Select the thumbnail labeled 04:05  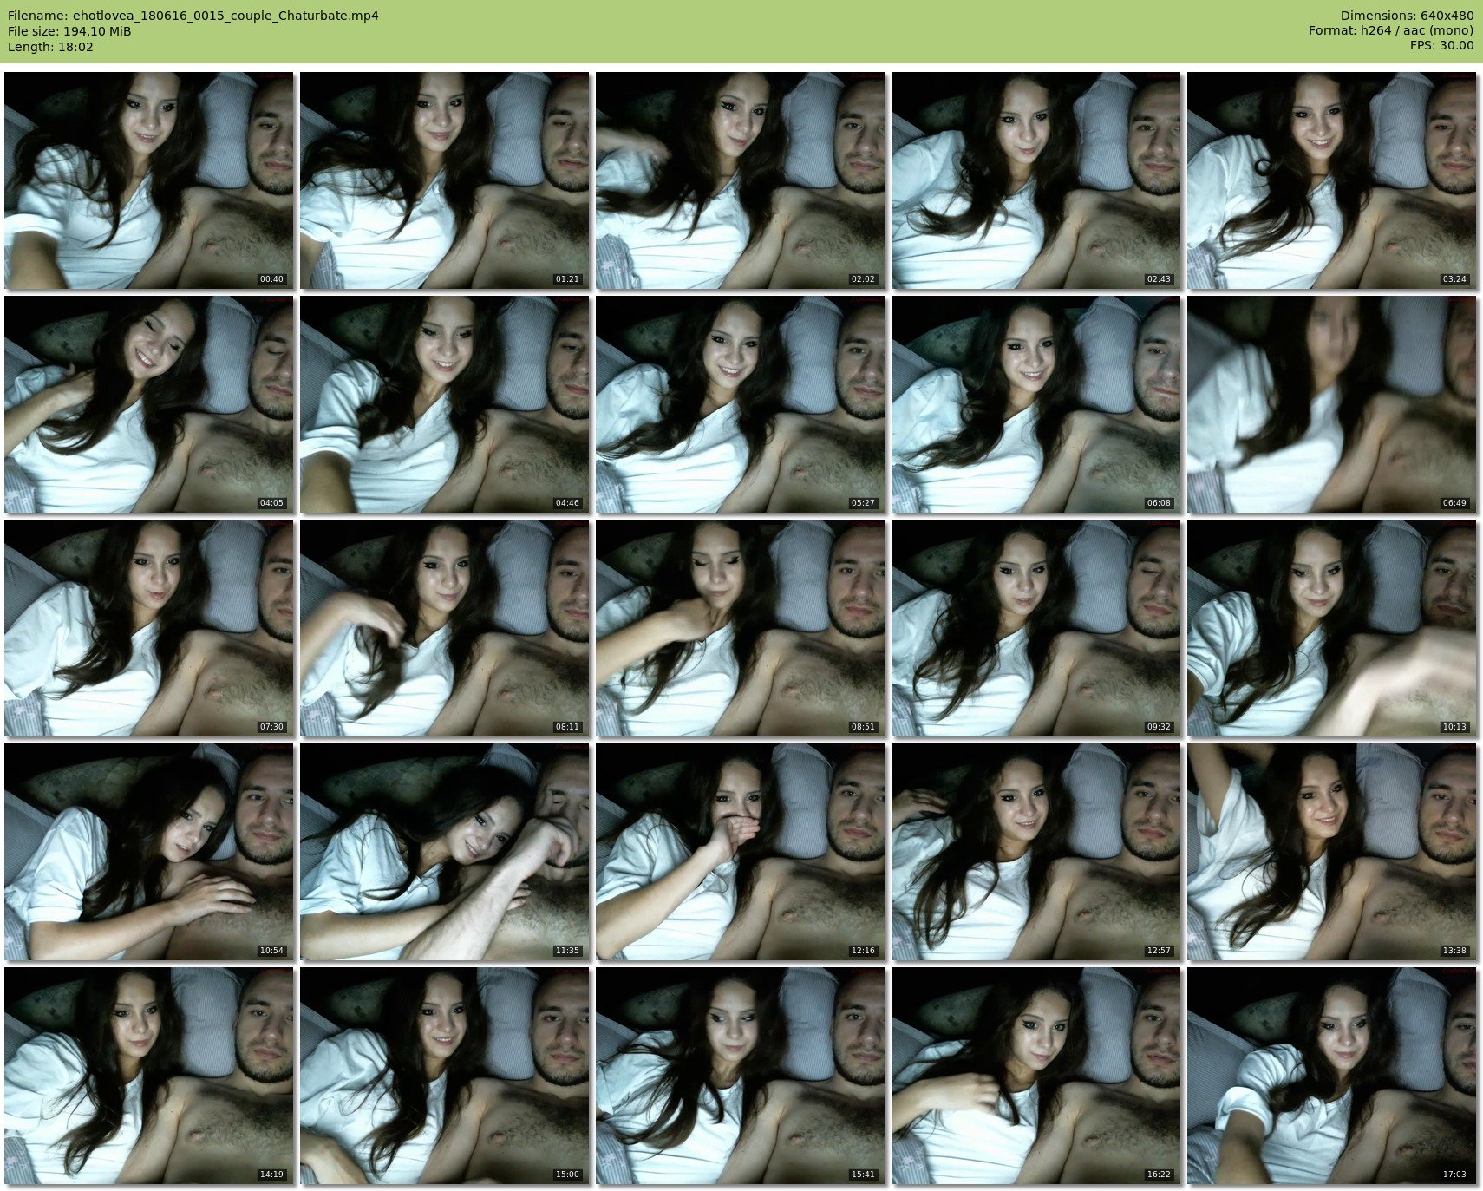(x=149, y=404)
